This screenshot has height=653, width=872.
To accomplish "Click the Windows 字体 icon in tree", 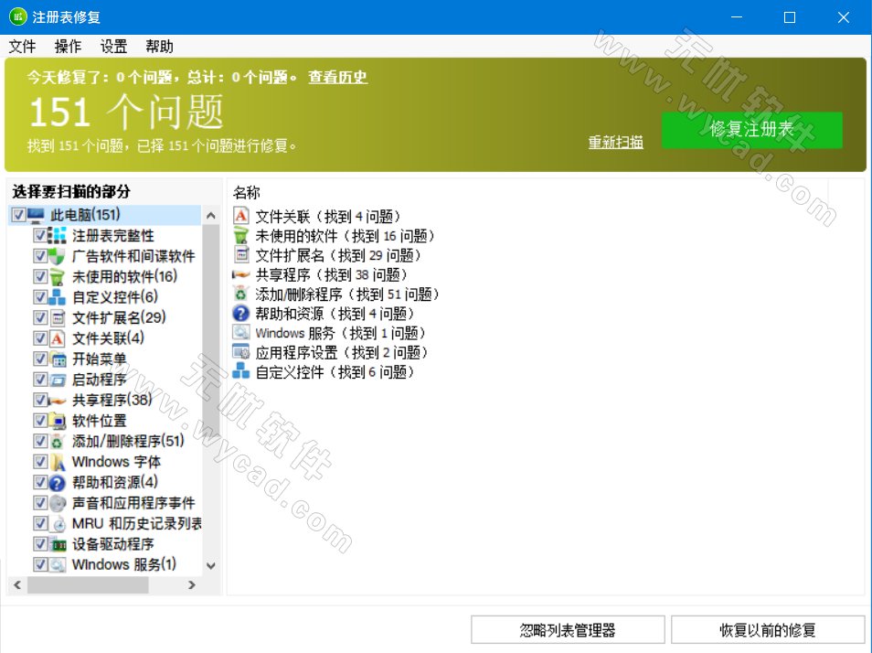I will [57, 462].
